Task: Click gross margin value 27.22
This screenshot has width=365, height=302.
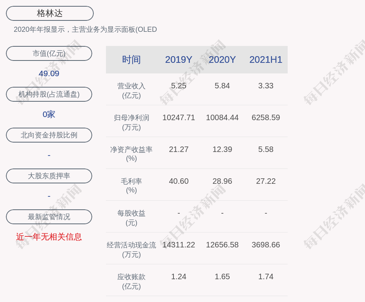Action: [266, 181]
